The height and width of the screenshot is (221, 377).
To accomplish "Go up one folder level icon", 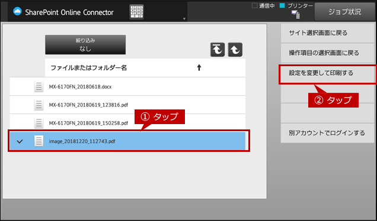I will (x=235, y=50).
